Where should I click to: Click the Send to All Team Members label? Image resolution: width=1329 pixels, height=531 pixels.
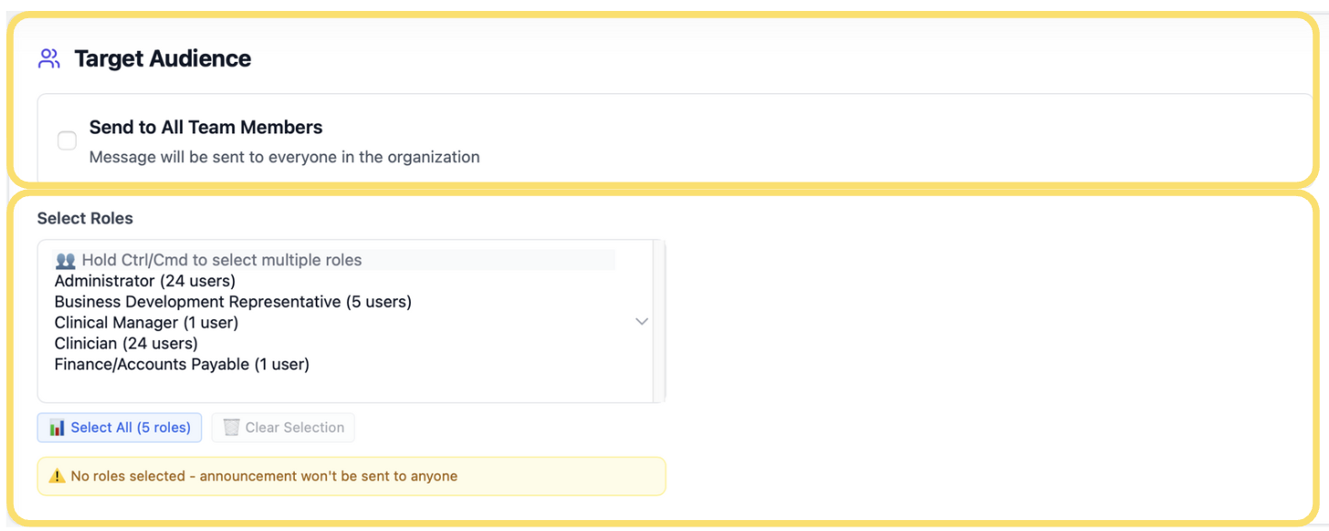205,128
